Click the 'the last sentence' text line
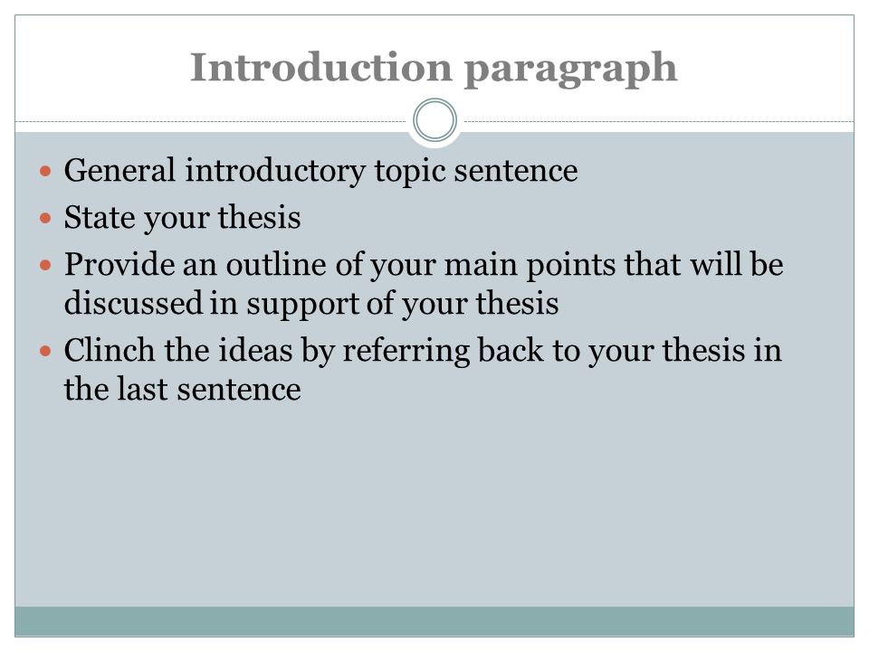The image size is (869, 651). pyautogui.click(x=182, y=389)
